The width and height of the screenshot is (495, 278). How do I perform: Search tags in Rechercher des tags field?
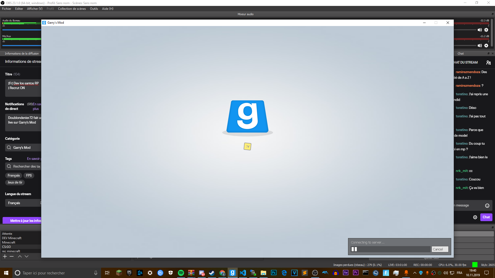pos(23,166)
